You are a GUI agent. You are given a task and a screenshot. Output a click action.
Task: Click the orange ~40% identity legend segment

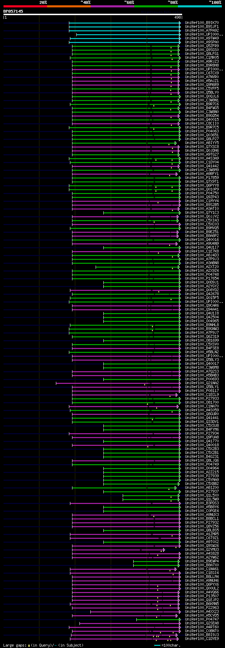point(69,6)
